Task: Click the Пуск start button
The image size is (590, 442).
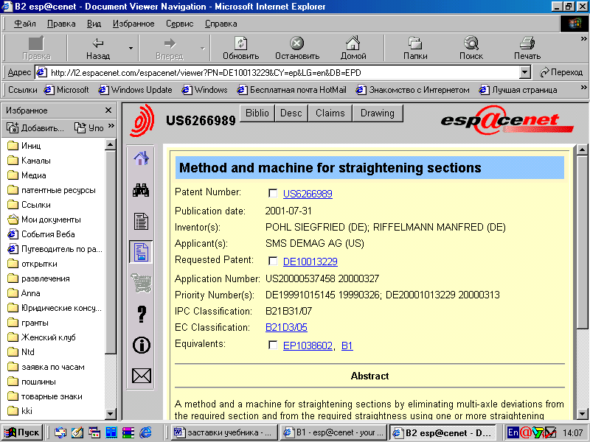Action: click(22, 432)
